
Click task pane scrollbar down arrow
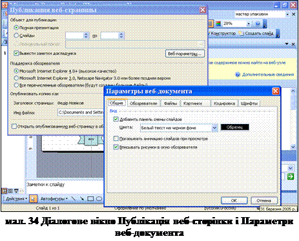(x=293, y=147)
